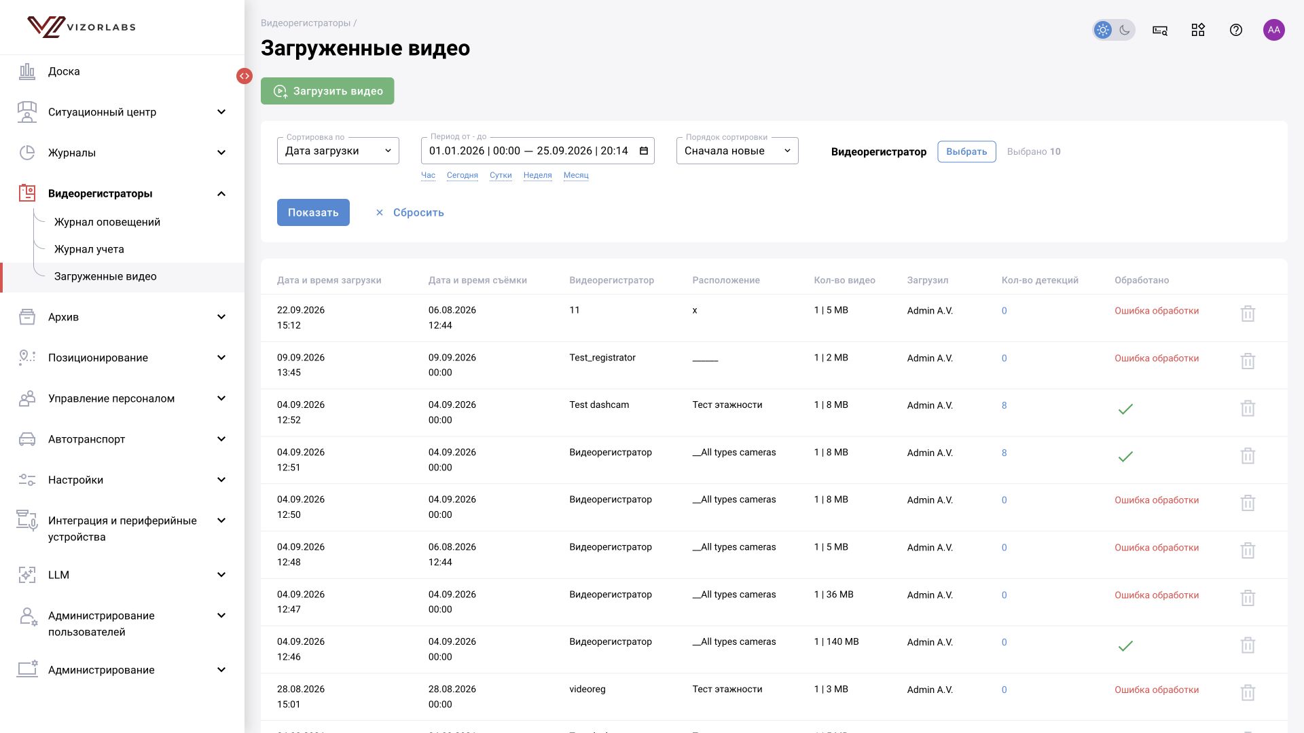1304x733 pixels.
Task: Expand Позиционирование menu section
Action: [221, 358]
